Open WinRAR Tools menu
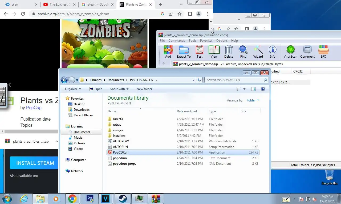Screen dimensions: 341x204 [x=192, y=41]
